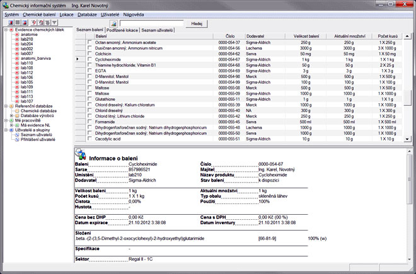Viewport: 416px width, 274px height.
Task: Expand the Databáze výrobců tree node
Action: pyautogui.click(x=11, y=116)
